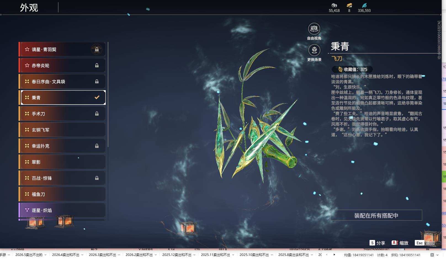Expand dropdown arrow of 2025.10卖出和不出 tab
This screenshot has height=259, width=446.
[272, 255]
